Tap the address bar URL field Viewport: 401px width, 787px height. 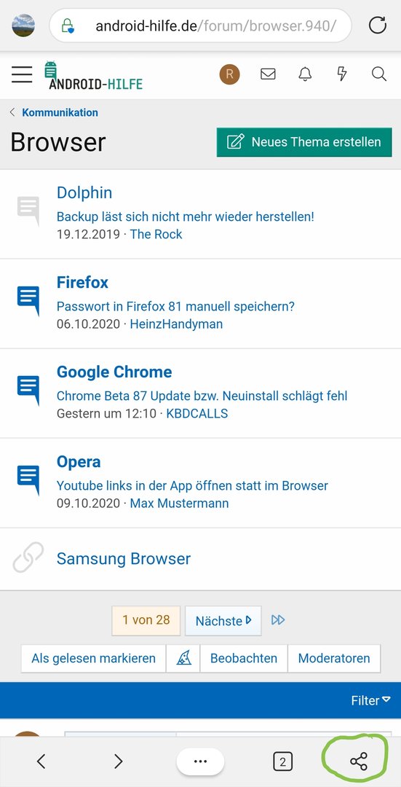pos(201,25)
